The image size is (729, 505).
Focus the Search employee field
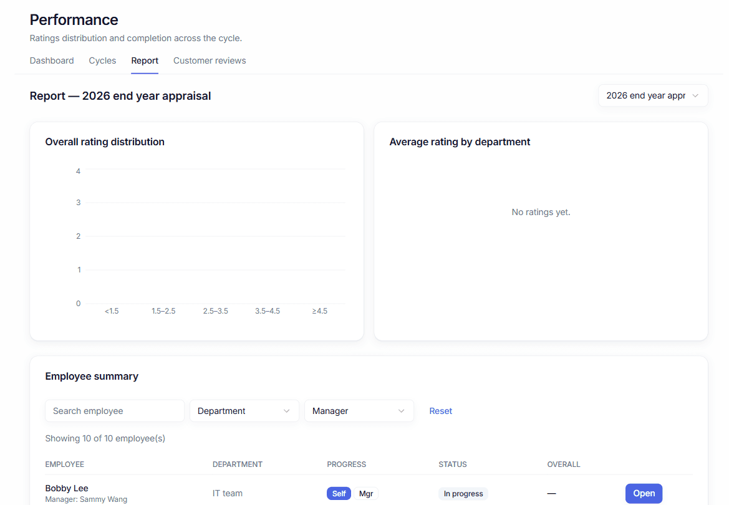pos(114,411)
